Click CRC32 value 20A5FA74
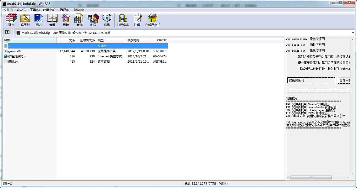 pos(160,56)
